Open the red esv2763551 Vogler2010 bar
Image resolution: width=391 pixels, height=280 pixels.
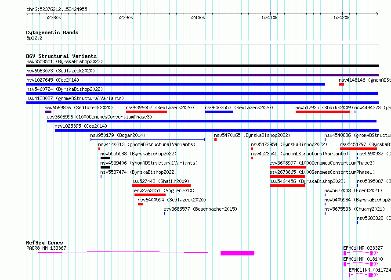click(x=150, y=195)
